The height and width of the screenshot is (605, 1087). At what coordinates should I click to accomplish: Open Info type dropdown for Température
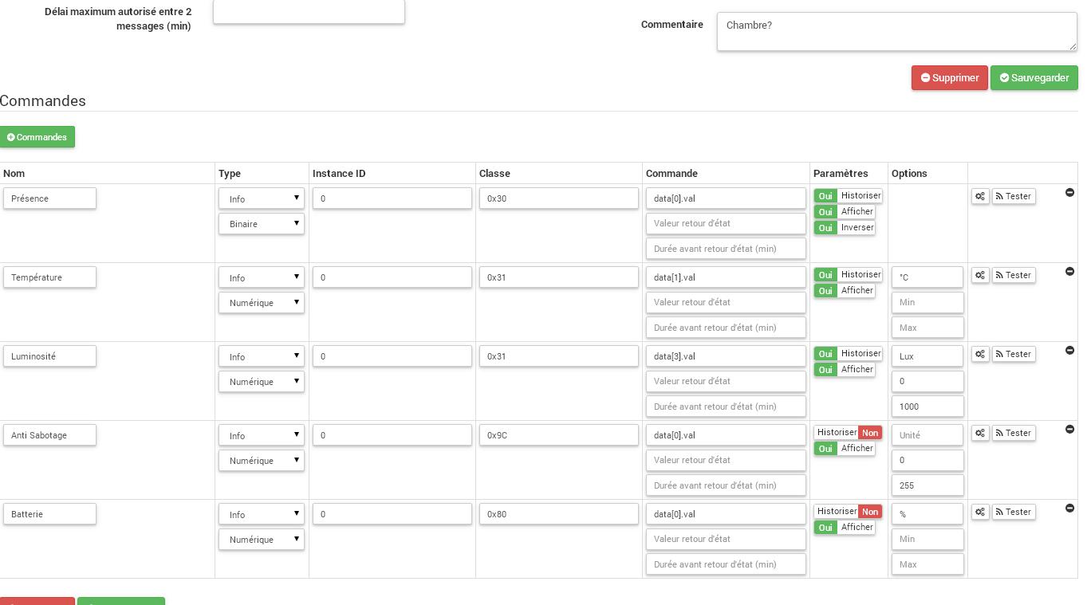point(262,277)
